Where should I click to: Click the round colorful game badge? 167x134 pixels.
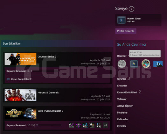click(x=146, y=64)
